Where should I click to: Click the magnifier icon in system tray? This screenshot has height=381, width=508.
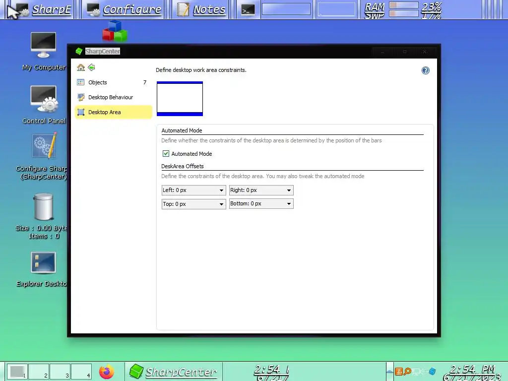point(407,371)
